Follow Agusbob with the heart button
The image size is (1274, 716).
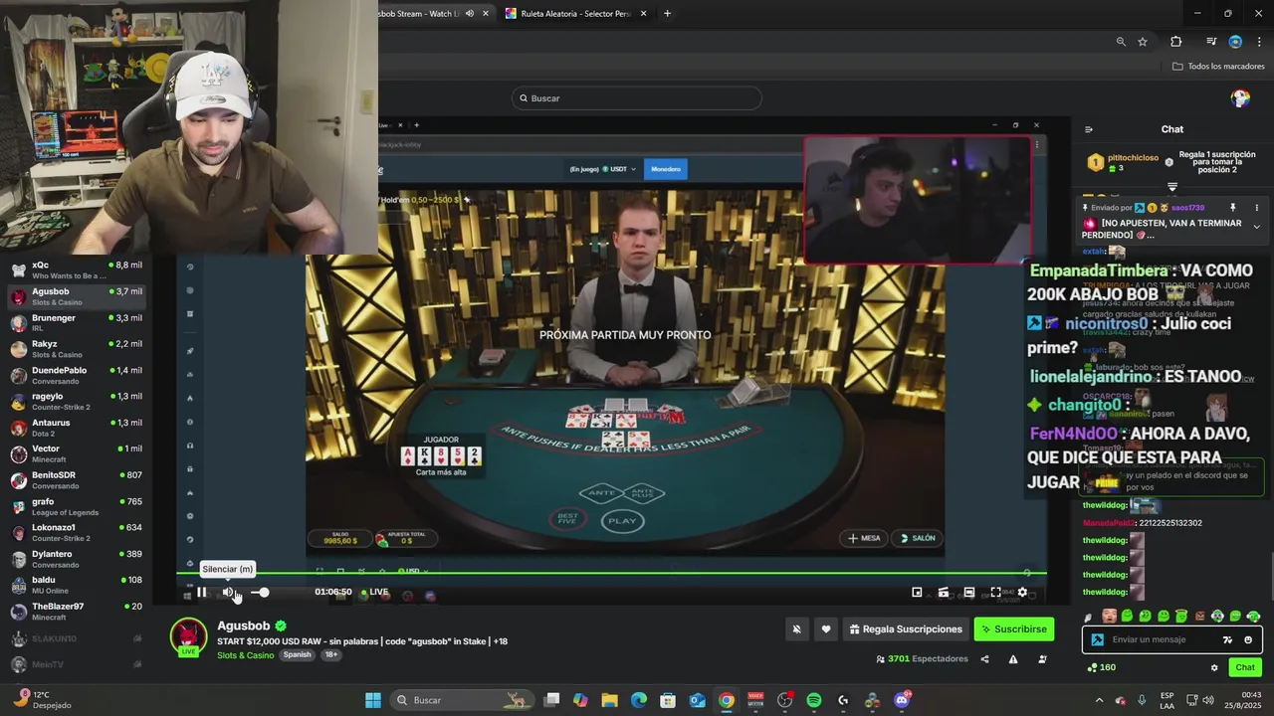[x=825, y=628]
